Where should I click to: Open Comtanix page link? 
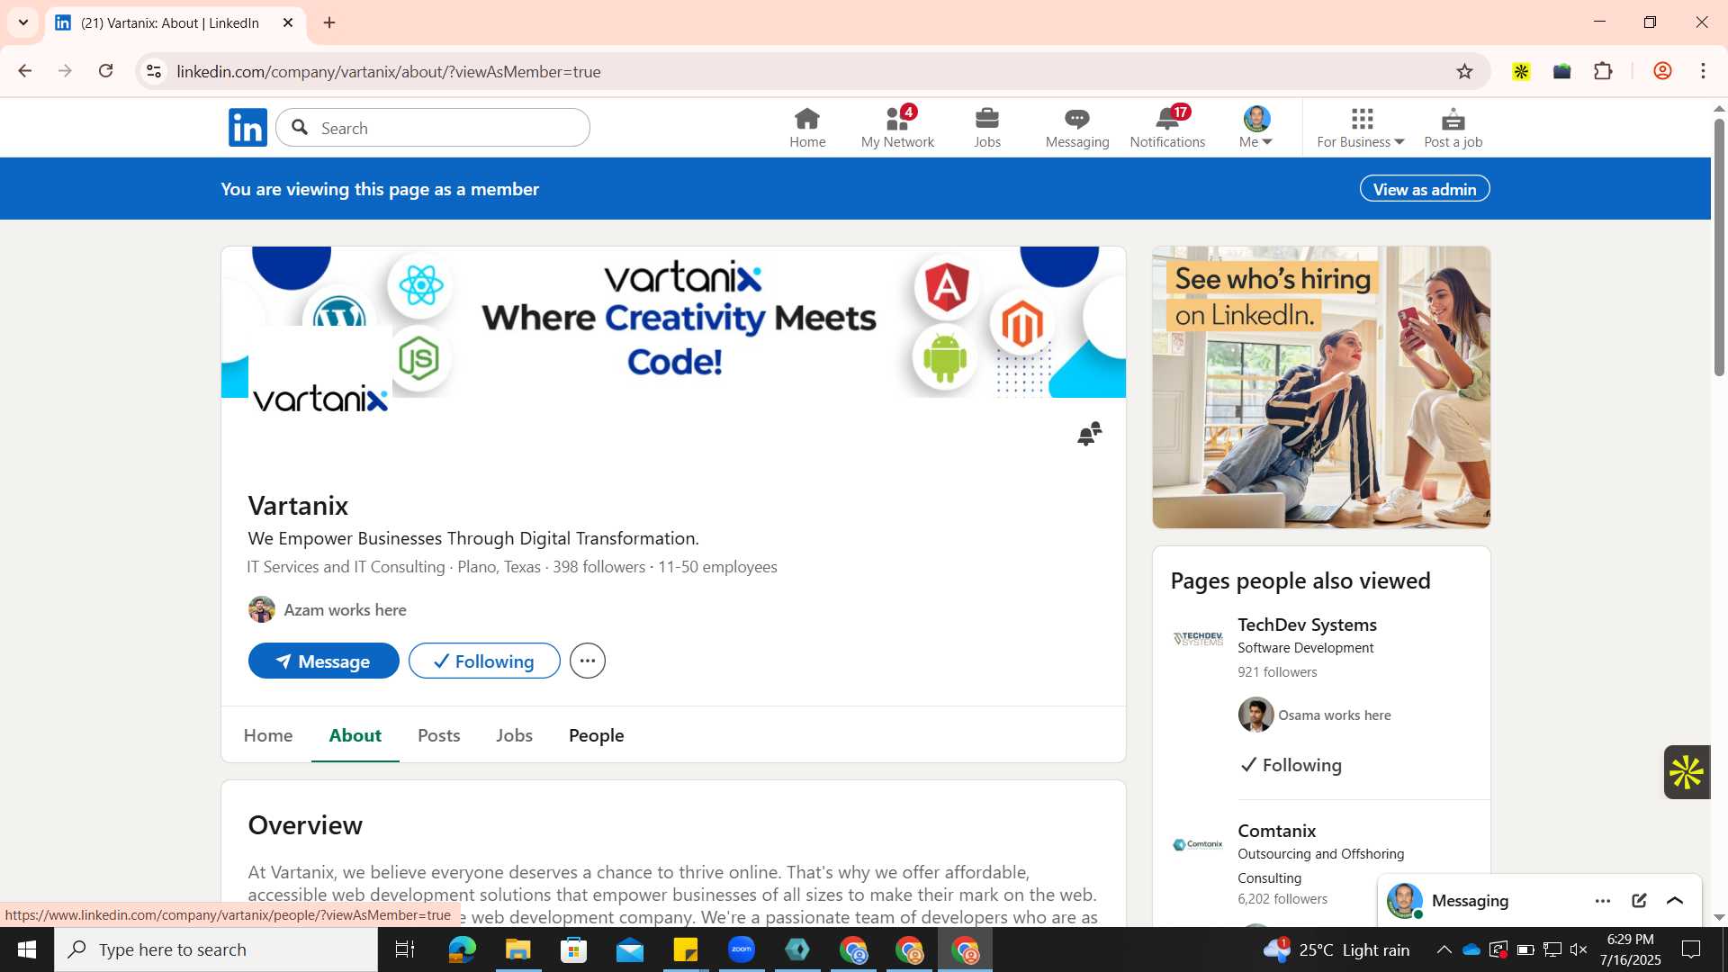pyautogui.click(x=1277, y=831)
